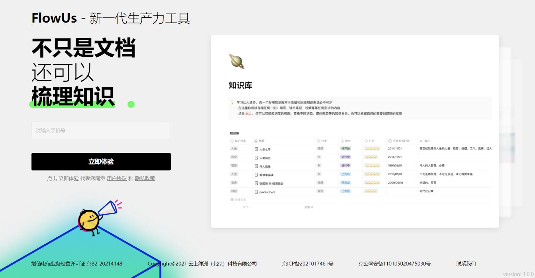
Task: Click the Copyright©2021 company text
Action: pos(202,264)
